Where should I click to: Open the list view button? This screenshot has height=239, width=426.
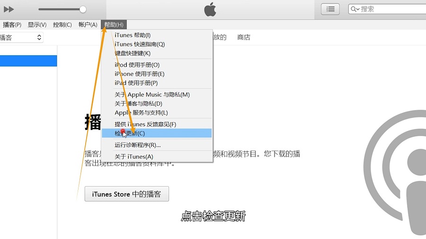coord(330,9)
